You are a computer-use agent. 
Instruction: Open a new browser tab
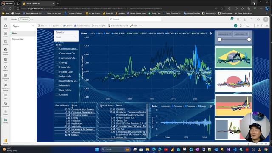(58, 3)
